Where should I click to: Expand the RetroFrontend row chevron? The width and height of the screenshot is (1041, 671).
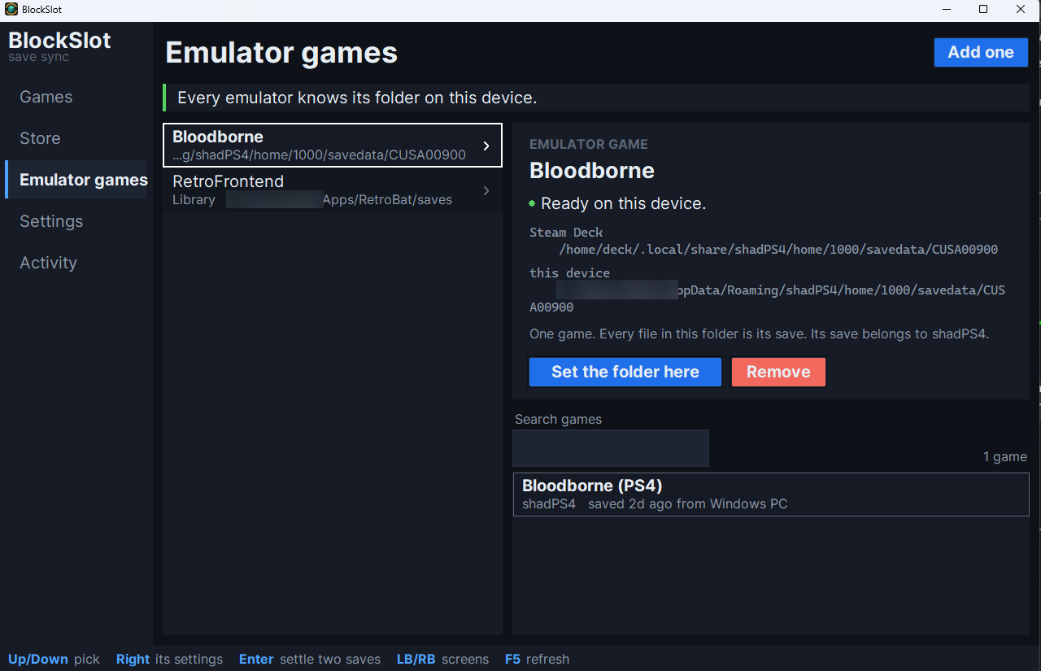(486, 190)
